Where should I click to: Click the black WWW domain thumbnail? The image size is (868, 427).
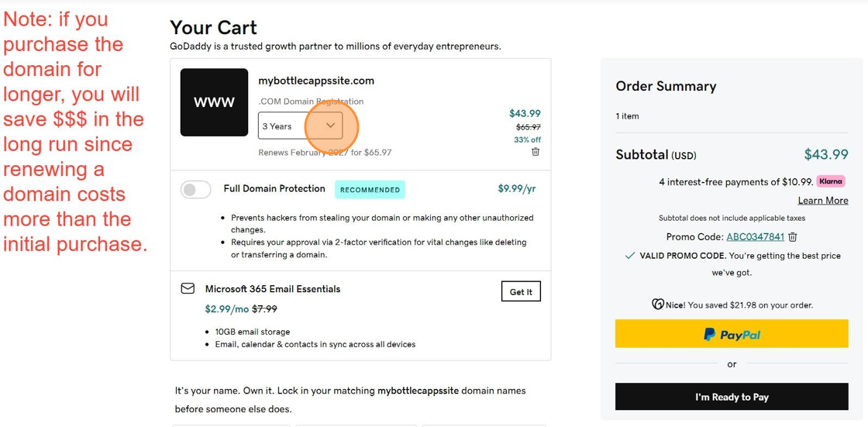[x=214, y=102]
